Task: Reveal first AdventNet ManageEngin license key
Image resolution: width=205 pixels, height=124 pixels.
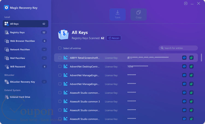Action: tap(184, 75)
